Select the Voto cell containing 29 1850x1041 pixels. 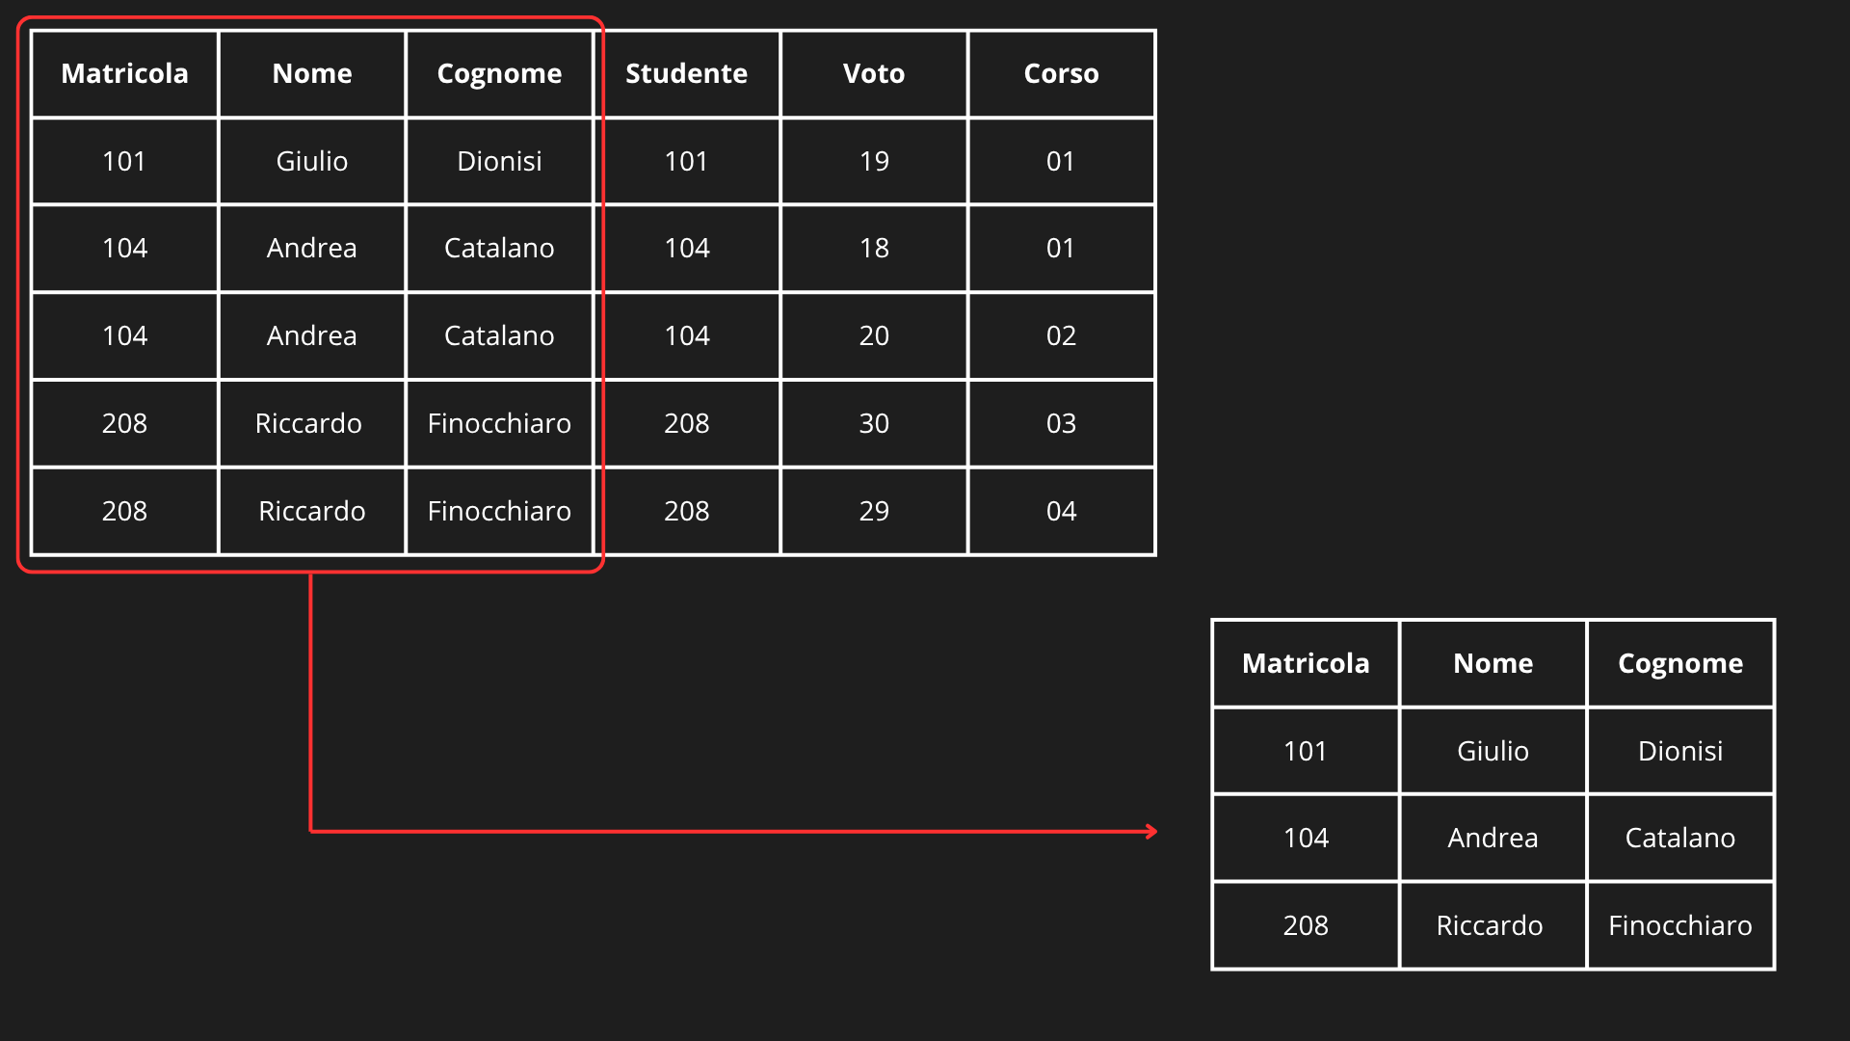click(874, 511)
